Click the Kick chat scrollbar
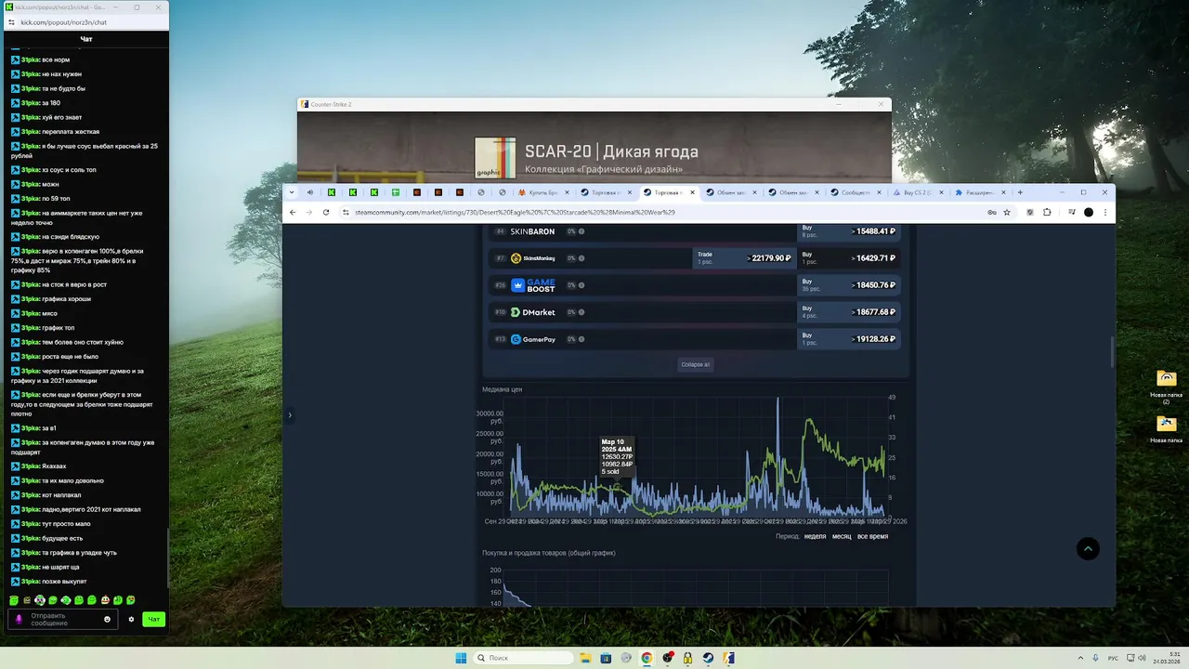 pyautogui.click(x=167, y=557)
